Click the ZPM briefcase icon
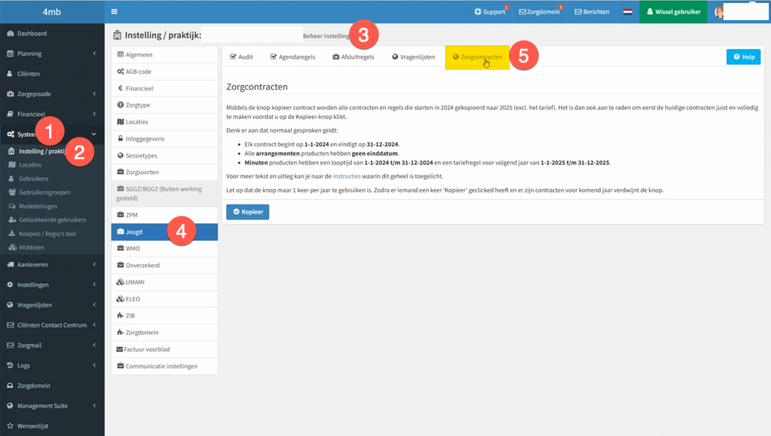The width and height of the screenshot is (771, 436). 121,215
